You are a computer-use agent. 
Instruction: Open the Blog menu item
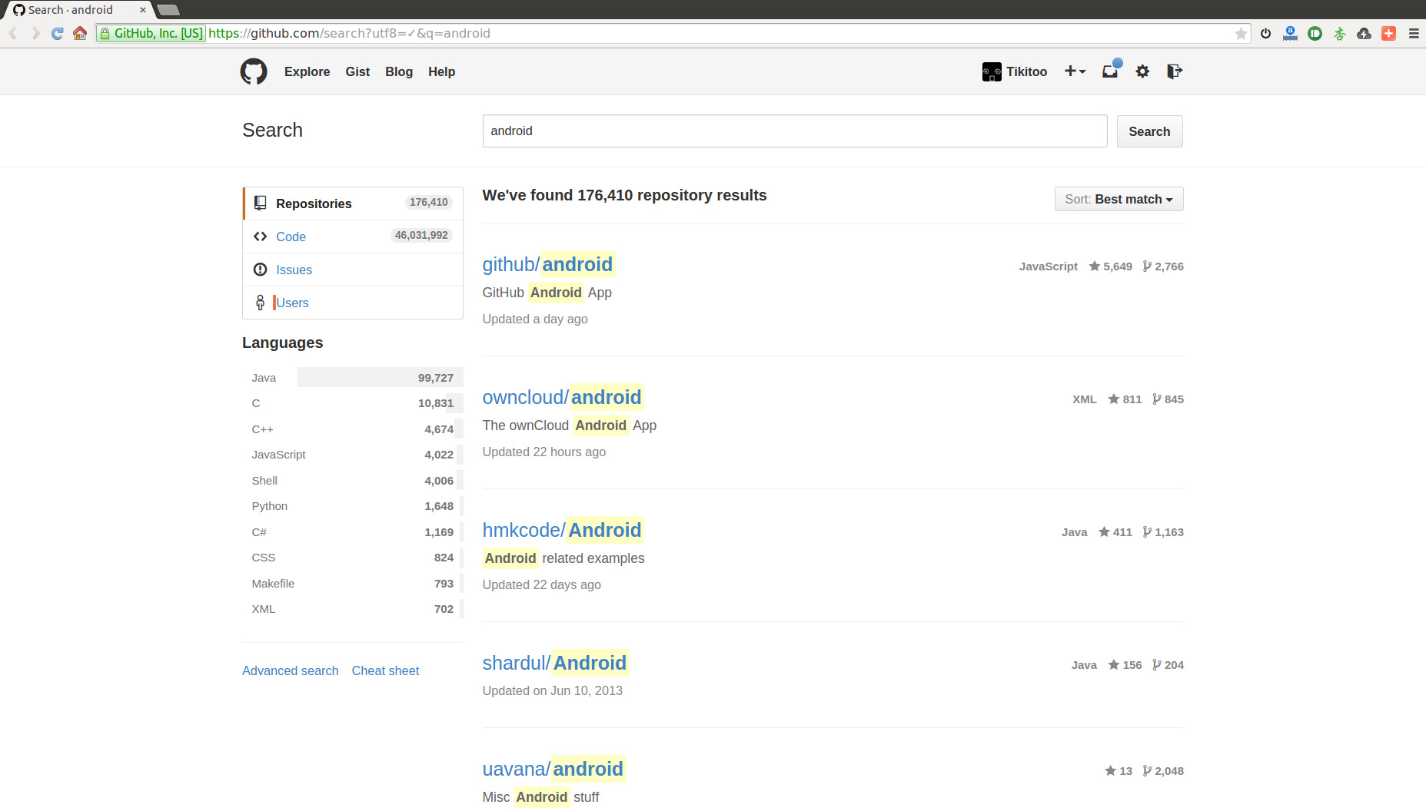point(399,71)
